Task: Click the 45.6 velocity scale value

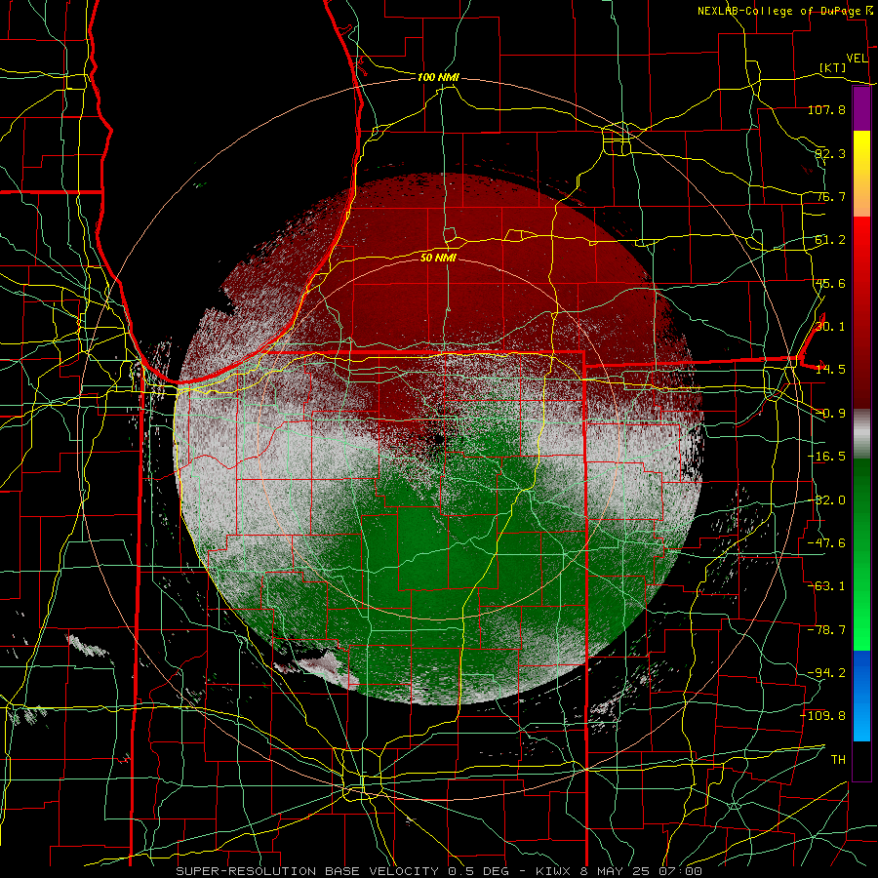Action: click(x=830, y=283)
